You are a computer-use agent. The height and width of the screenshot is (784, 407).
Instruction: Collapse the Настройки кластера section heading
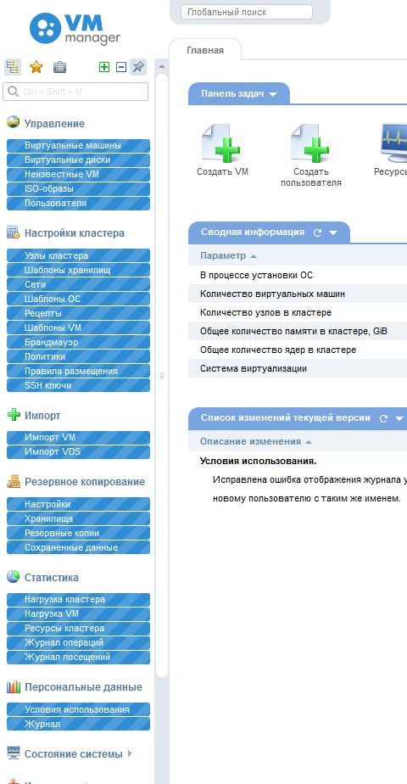75,233
